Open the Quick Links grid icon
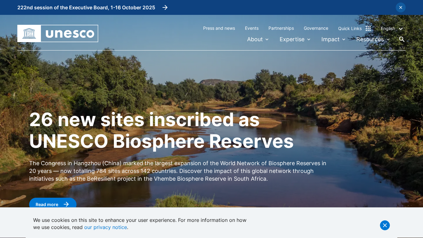423x238 pixels. [x=368, y=29]
